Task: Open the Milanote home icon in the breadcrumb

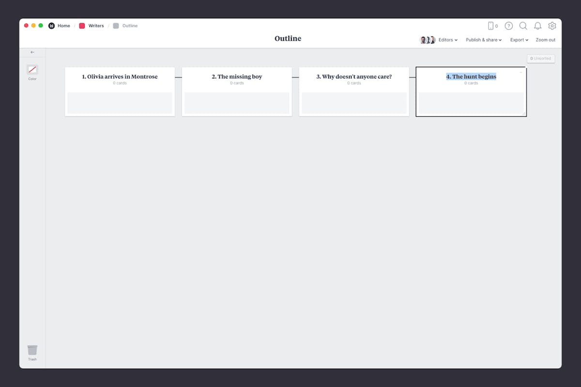Action: coord(51,26)
